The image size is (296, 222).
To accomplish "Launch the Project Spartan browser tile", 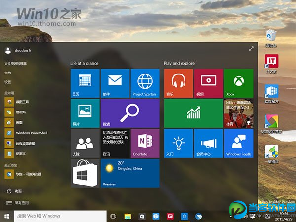I will point(145,83).
